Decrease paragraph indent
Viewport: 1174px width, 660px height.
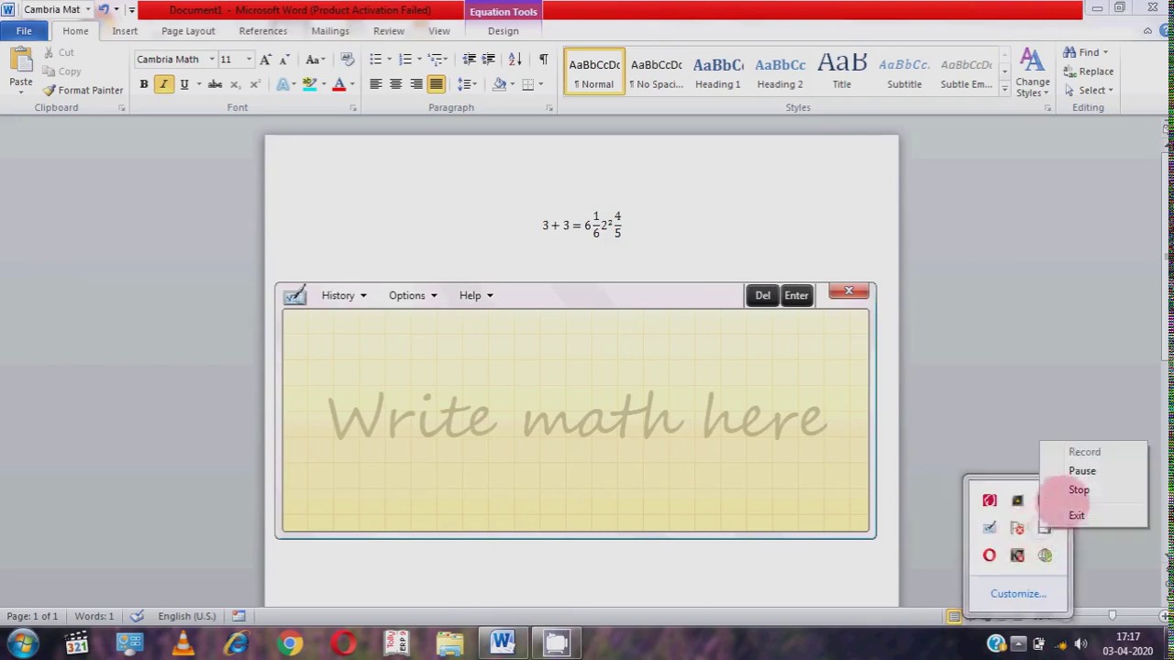click(x=469, y=60)
